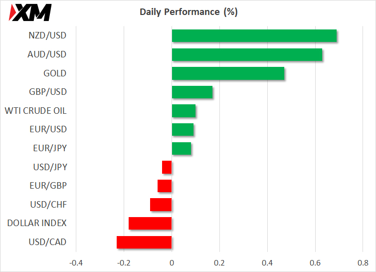
Task: Select the WTI CRUDE OIL label
Action: click(x=36, y=111)
